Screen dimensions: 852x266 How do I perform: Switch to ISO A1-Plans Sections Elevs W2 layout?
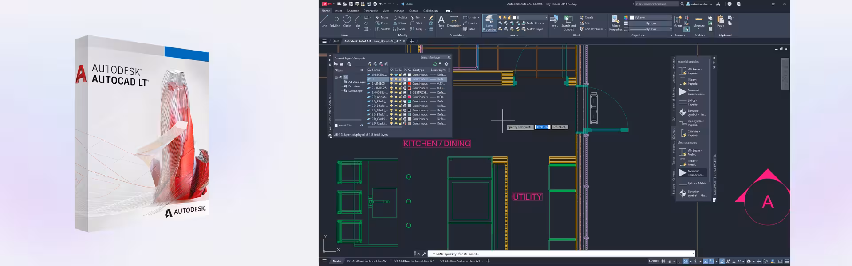[414, 261]
